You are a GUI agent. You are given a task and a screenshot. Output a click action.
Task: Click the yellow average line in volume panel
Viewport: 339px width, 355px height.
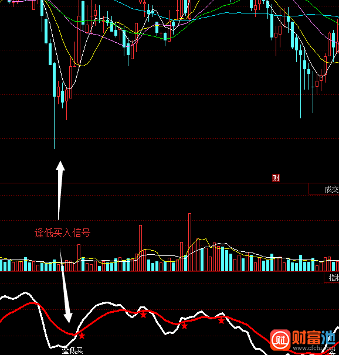(x=199, y=239)
